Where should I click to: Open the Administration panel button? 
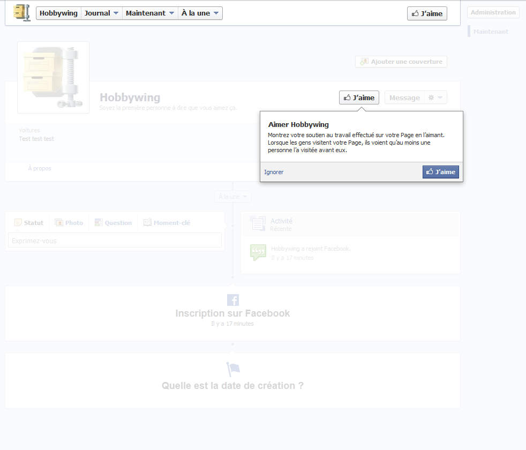pyautogui.click(x=493, y=12)
